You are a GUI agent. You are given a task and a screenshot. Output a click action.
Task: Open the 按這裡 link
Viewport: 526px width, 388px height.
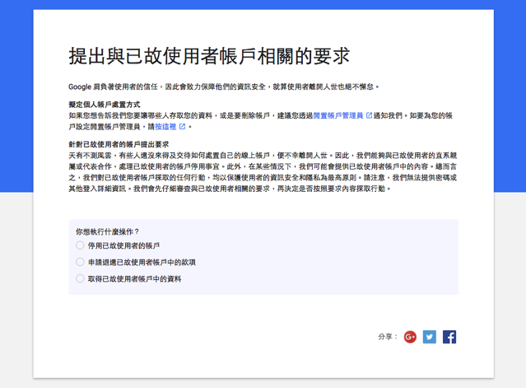pos(165,127)
